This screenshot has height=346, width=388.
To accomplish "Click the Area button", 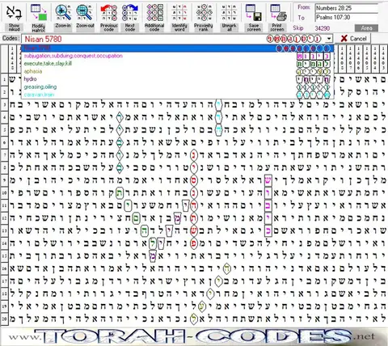I will tap(366, 28).
